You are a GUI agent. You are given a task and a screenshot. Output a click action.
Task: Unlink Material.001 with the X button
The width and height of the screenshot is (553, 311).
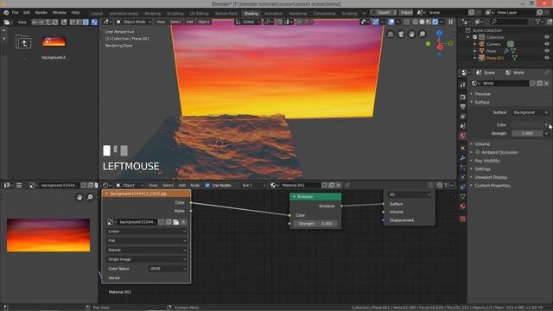[x=338, y=185]
